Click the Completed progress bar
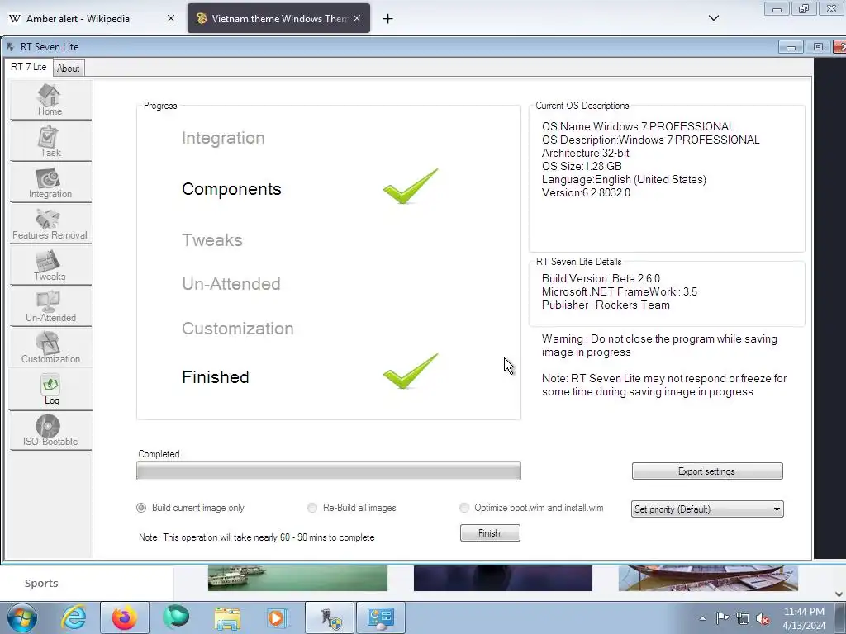 pyautogui.click(x=329, y=471)
